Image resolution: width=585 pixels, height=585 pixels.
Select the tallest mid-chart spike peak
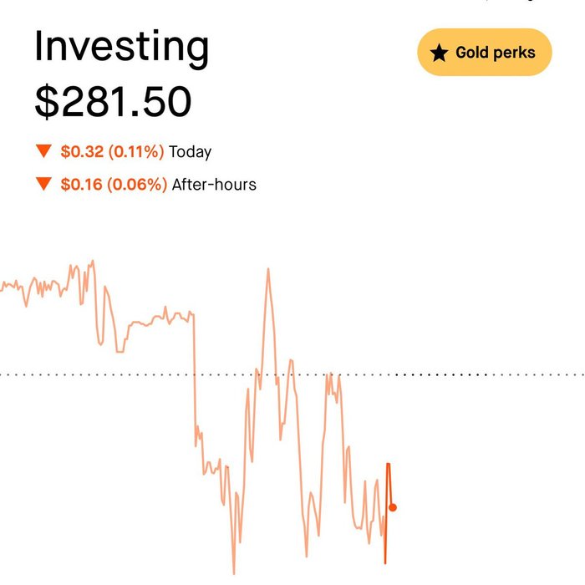coord(268,270)
